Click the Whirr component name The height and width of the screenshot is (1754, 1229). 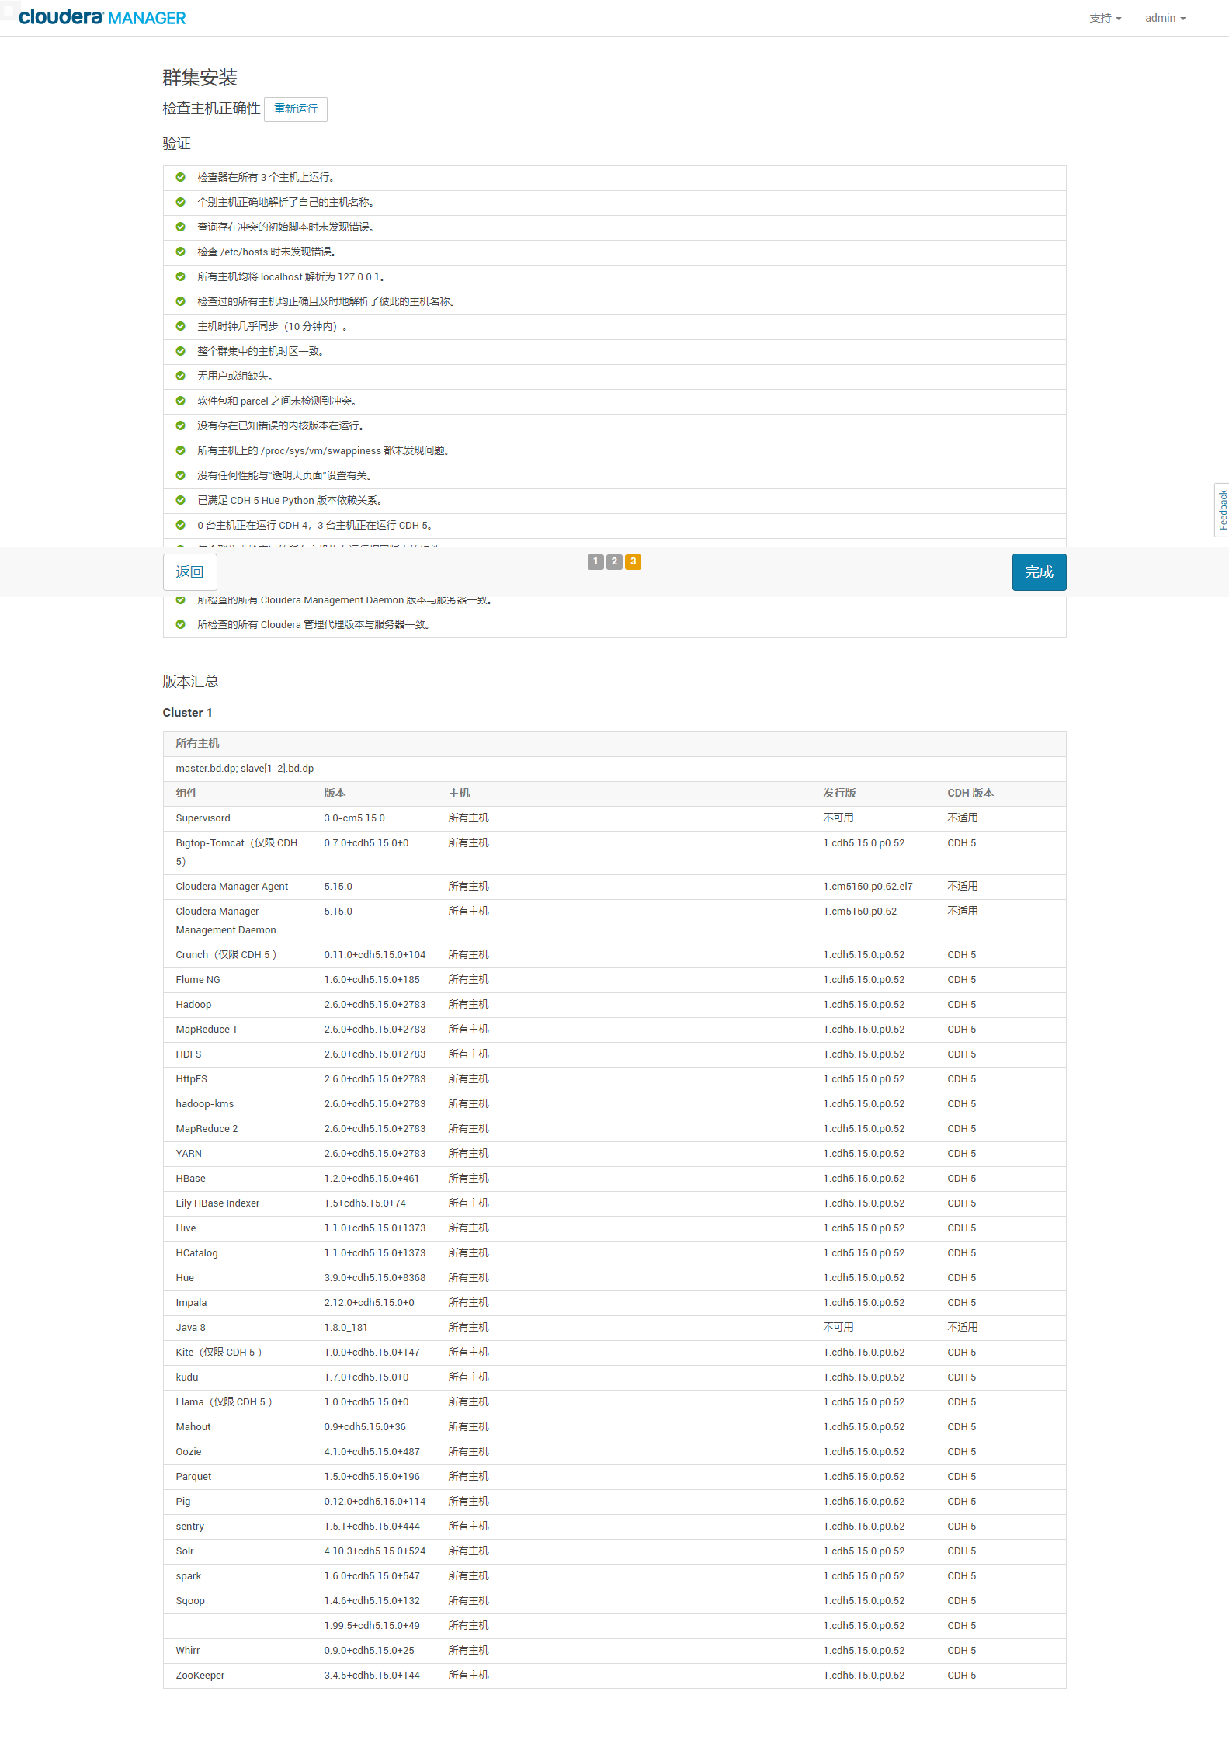(x=187, y=1651)
